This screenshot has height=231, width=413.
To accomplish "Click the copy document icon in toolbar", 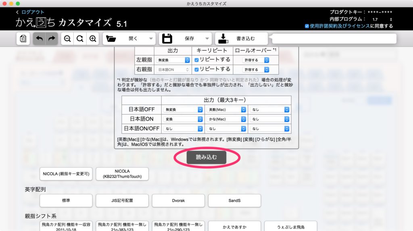I will click(x=23, y=39).
